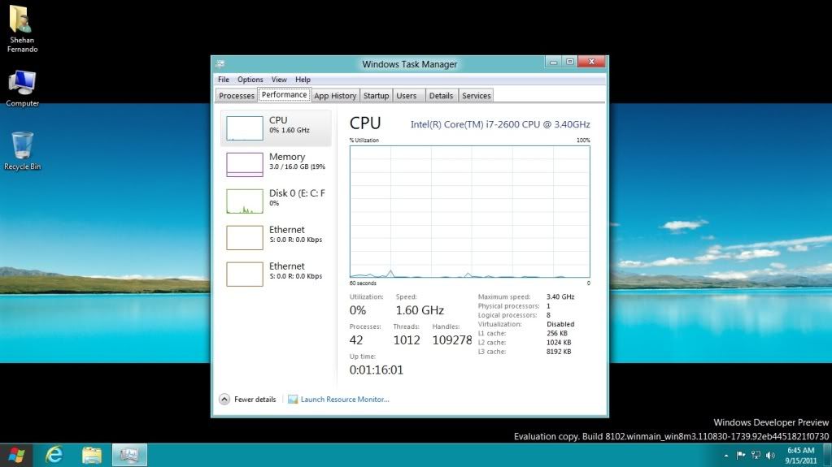The image size is (832, 467).
Task: Open the Options menu
Action: [250, 80]
